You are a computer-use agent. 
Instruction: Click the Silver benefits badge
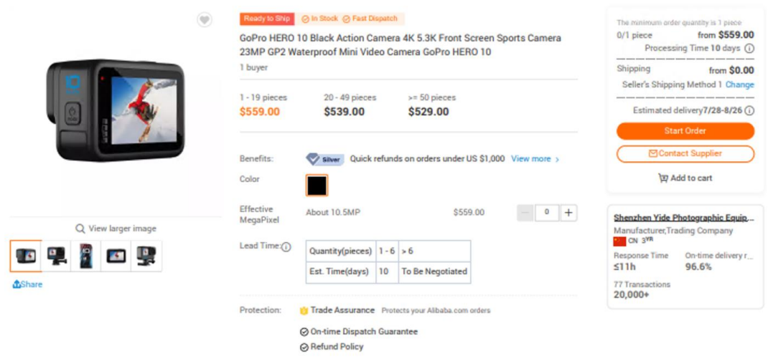[324, 159]
